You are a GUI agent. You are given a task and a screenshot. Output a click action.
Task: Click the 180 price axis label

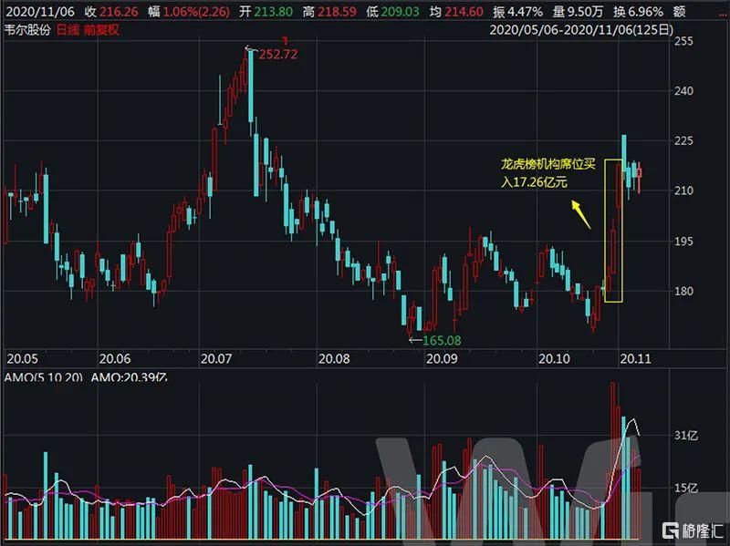point(683,291)
